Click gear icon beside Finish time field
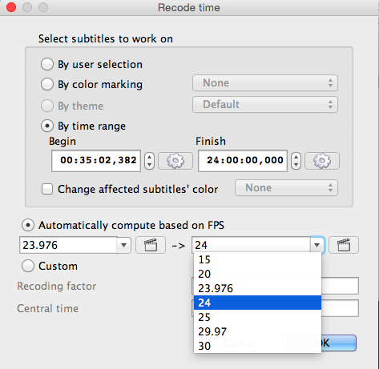This screenshot has width=379, height=369. tap(322, 161)
